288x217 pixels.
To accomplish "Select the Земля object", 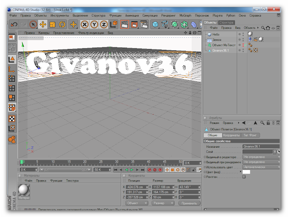I will coord(216,40).
